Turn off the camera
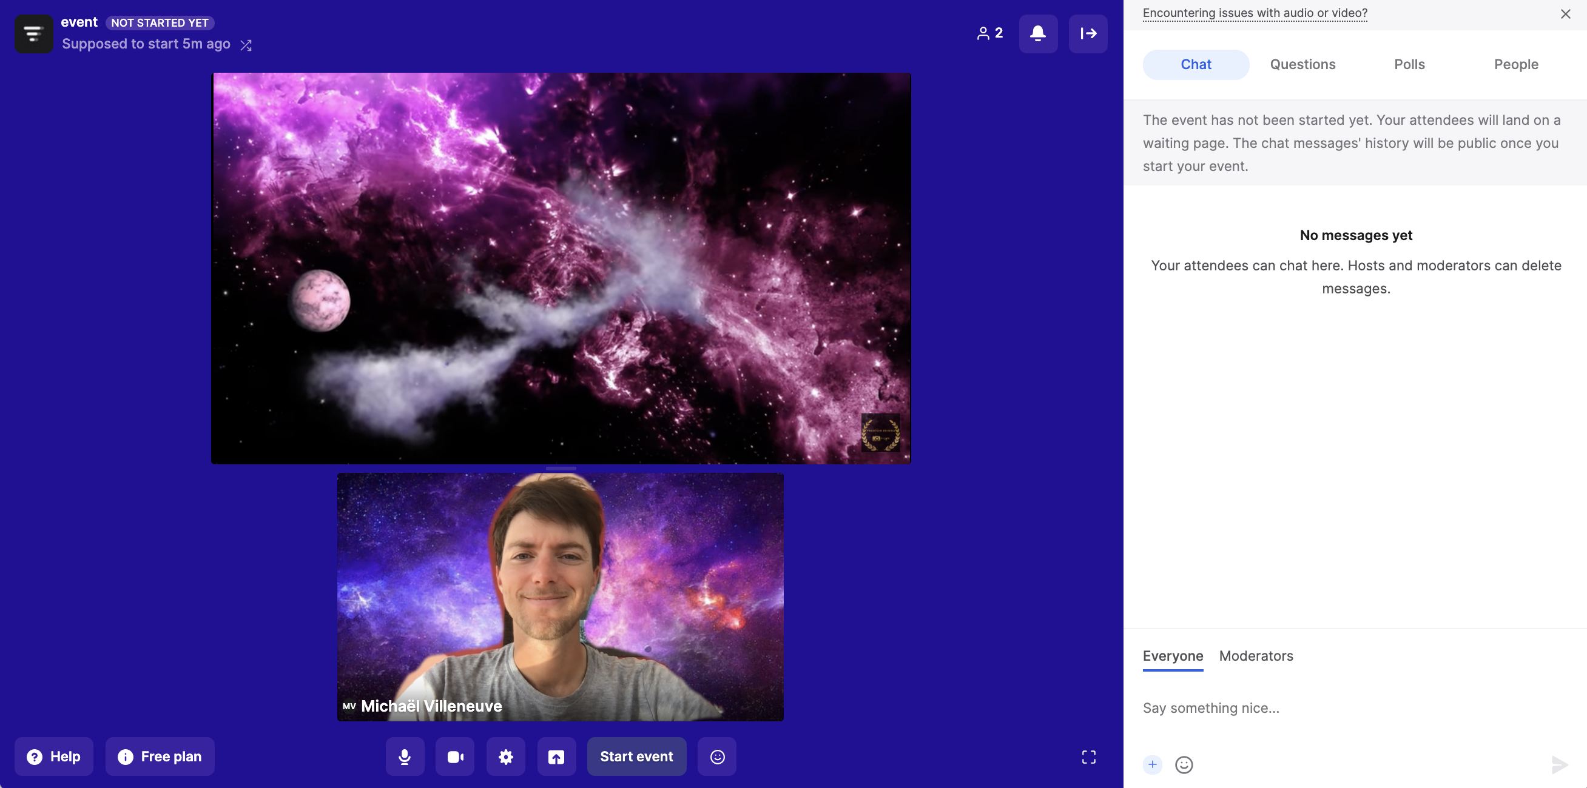The image size is (1587, 788). coord(455,756)
